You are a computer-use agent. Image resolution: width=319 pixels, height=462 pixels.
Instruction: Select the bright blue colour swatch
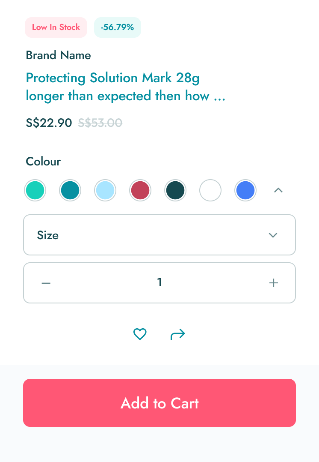point(245,190)
